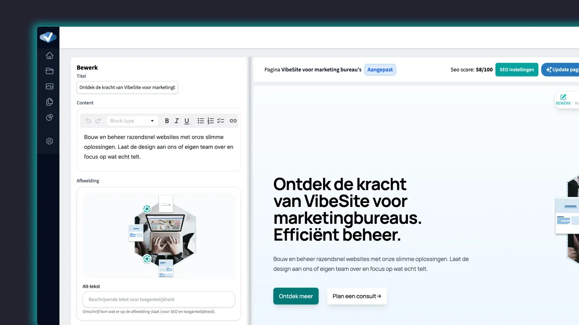The image size is (579, 325).
Task: Switch to the BEWERK tab in preview
Action: pos(563,100)
